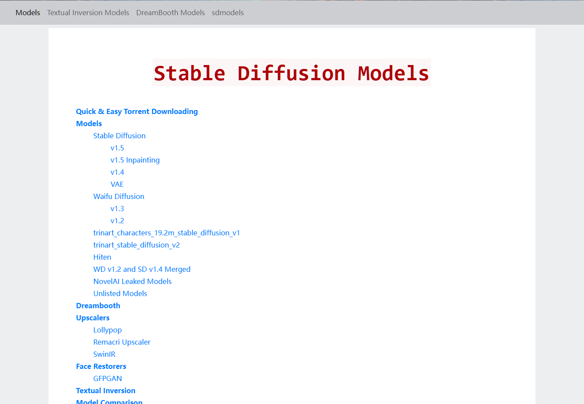This screenshot has width=584, height=404.
Task: Jump to the Models section
Action: (89, 124)
